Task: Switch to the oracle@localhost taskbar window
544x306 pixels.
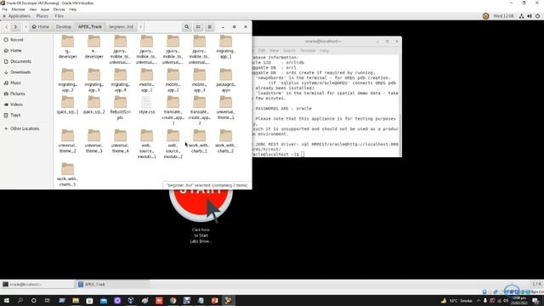Action: [37, 284]
